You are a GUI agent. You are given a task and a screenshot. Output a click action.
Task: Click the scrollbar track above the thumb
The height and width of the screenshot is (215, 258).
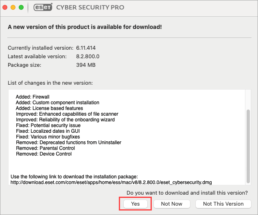click(248, 99)
